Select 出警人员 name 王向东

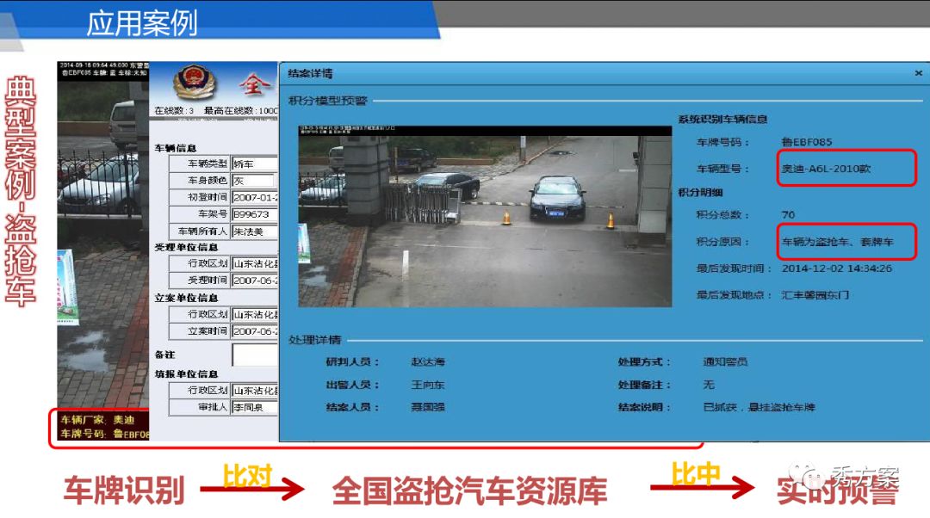pyautogui.click(x=428, y=385)
